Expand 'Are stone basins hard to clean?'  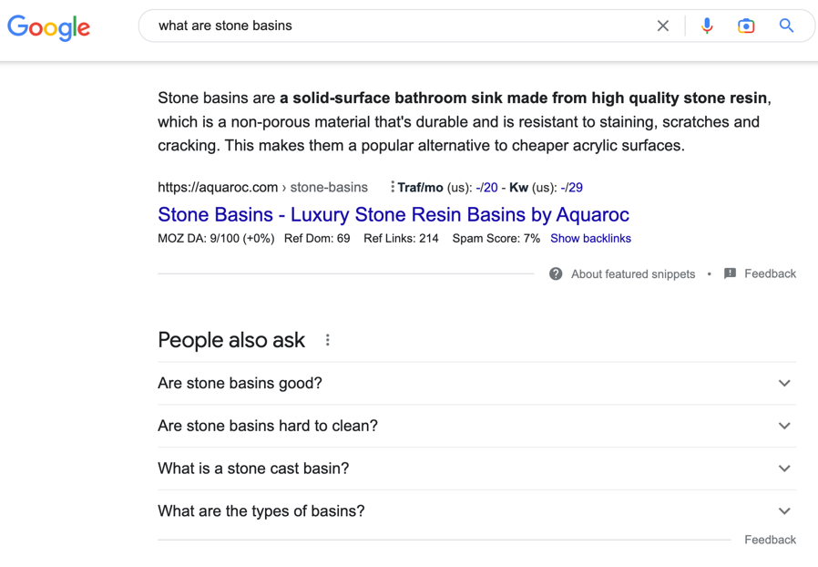coord(476,426)
